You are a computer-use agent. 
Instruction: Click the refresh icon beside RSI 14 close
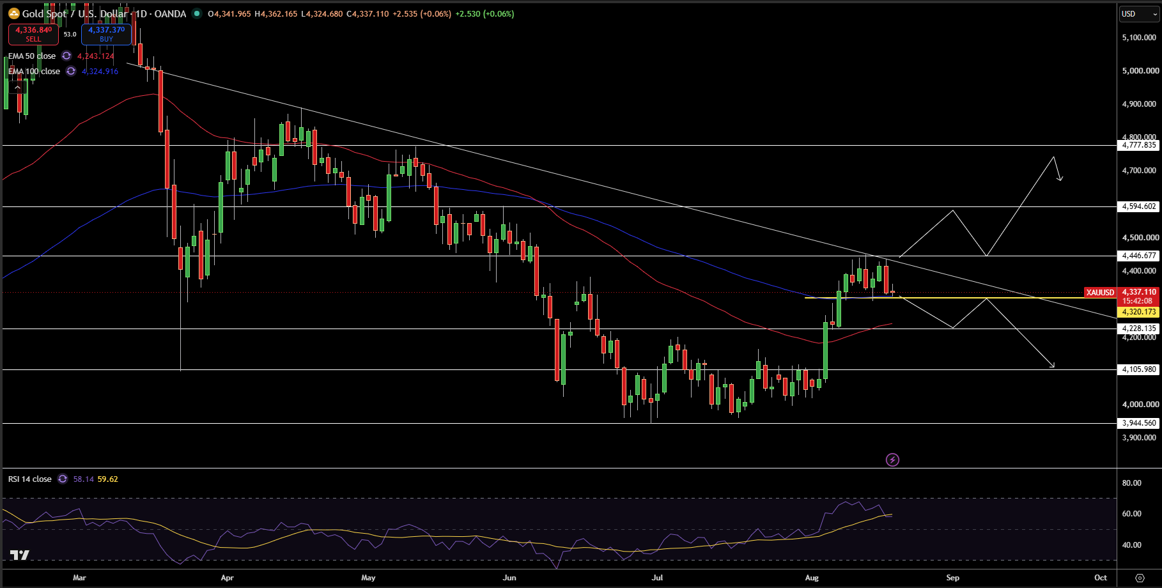(x=63, y=479)
